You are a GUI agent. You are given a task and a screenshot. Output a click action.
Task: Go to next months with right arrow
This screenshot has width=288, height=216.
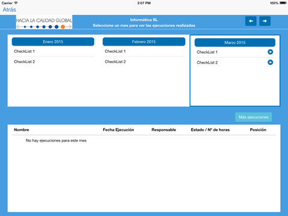(x=265, y=21)
